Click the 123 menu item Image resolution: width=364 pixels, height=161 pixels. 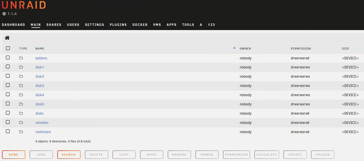pyautogui.click(x=211, y=25)
